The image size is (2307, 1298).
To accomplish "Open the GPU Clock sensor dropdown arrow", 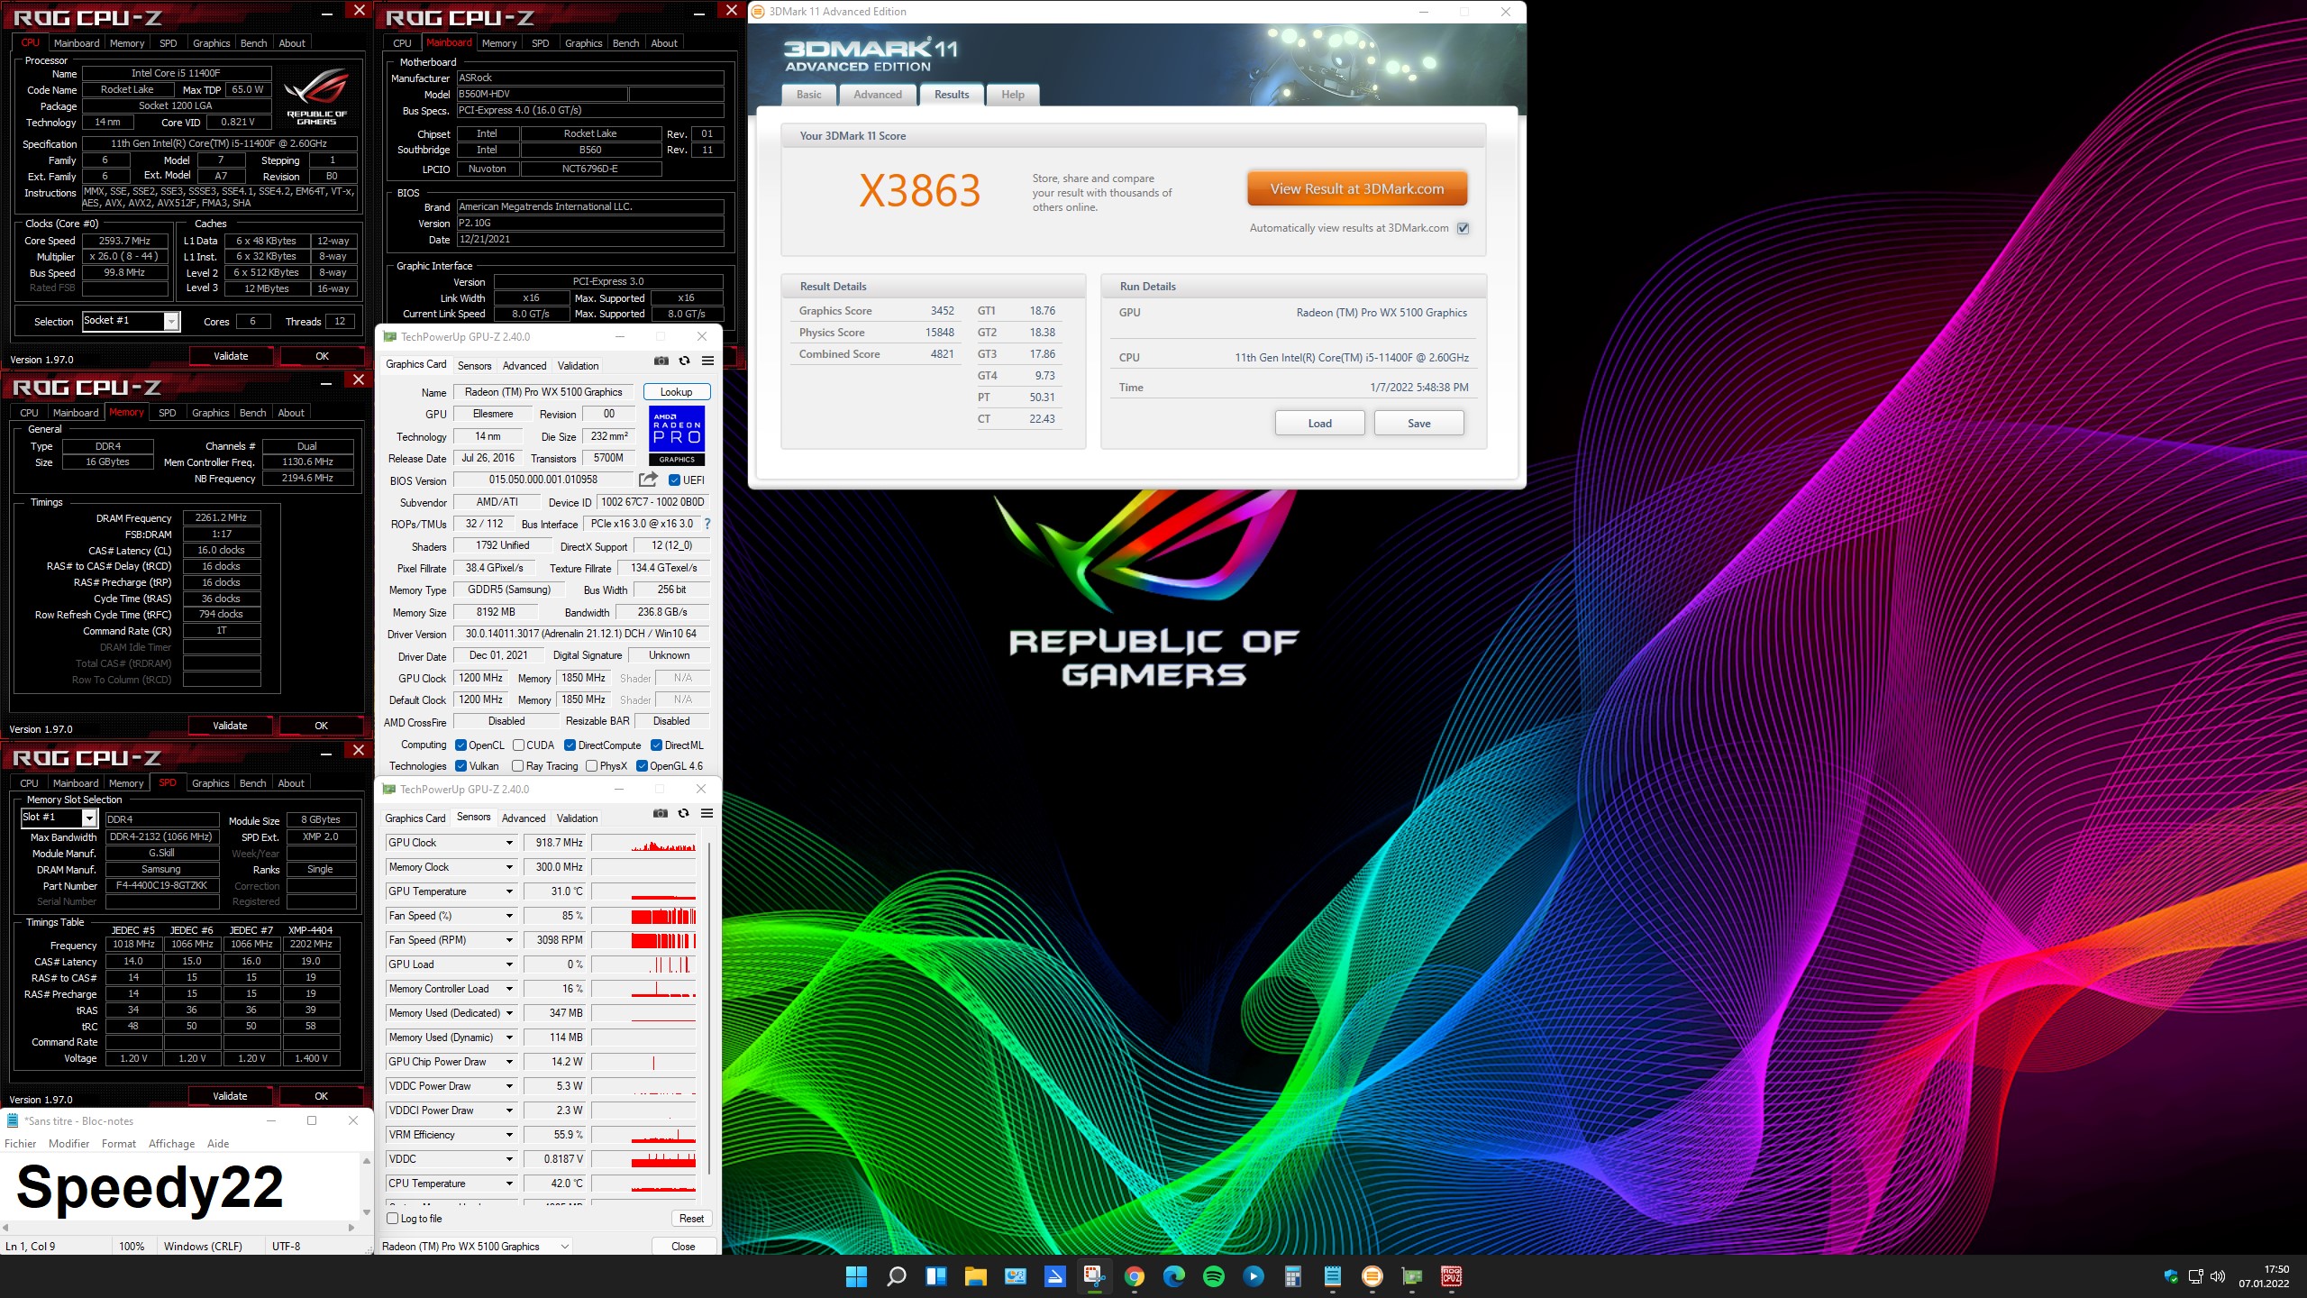I will [509, 843].
